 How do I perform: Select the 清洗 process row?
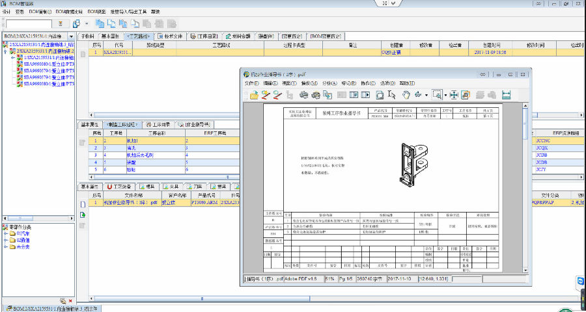point(132,148)
